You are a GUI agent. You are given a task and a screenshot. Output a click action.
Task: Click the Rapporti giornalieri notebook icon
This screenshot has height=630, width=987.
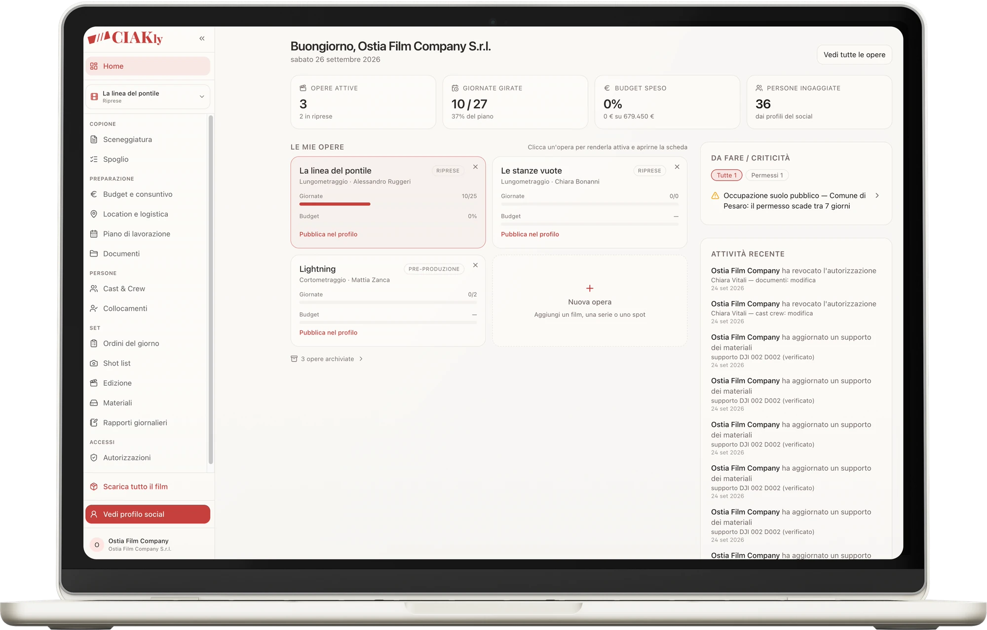click(94, 423)
